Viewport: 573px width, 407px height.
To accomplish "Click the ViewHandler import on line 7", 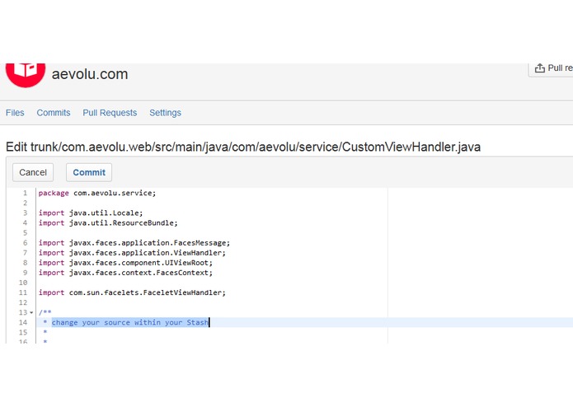I will [132, 253].
